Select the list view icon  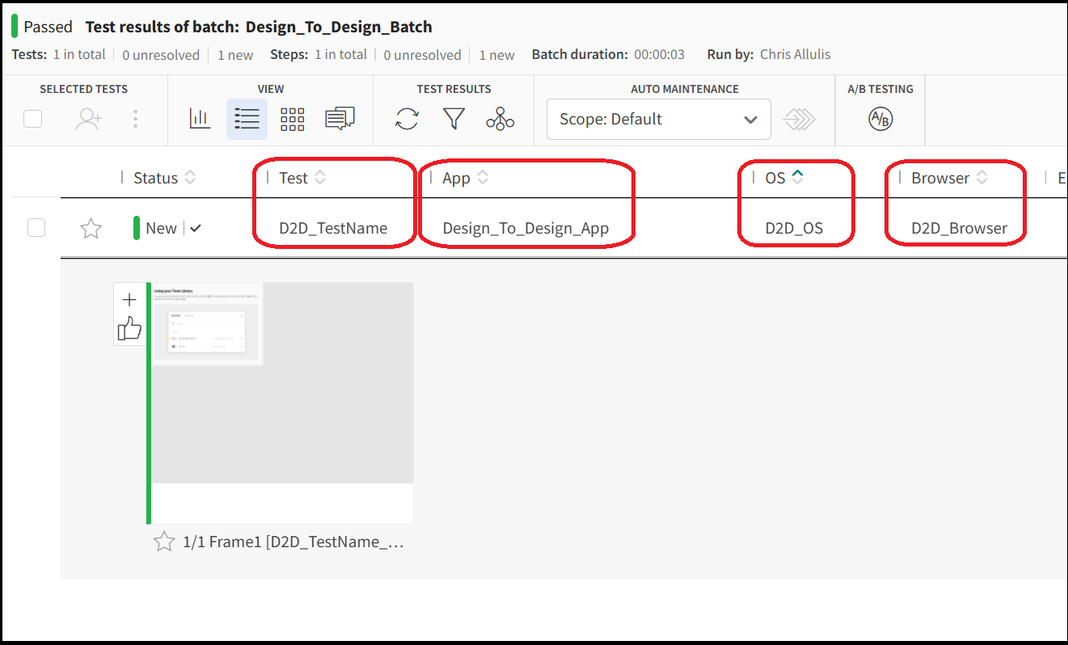click(x=247, y=118)
